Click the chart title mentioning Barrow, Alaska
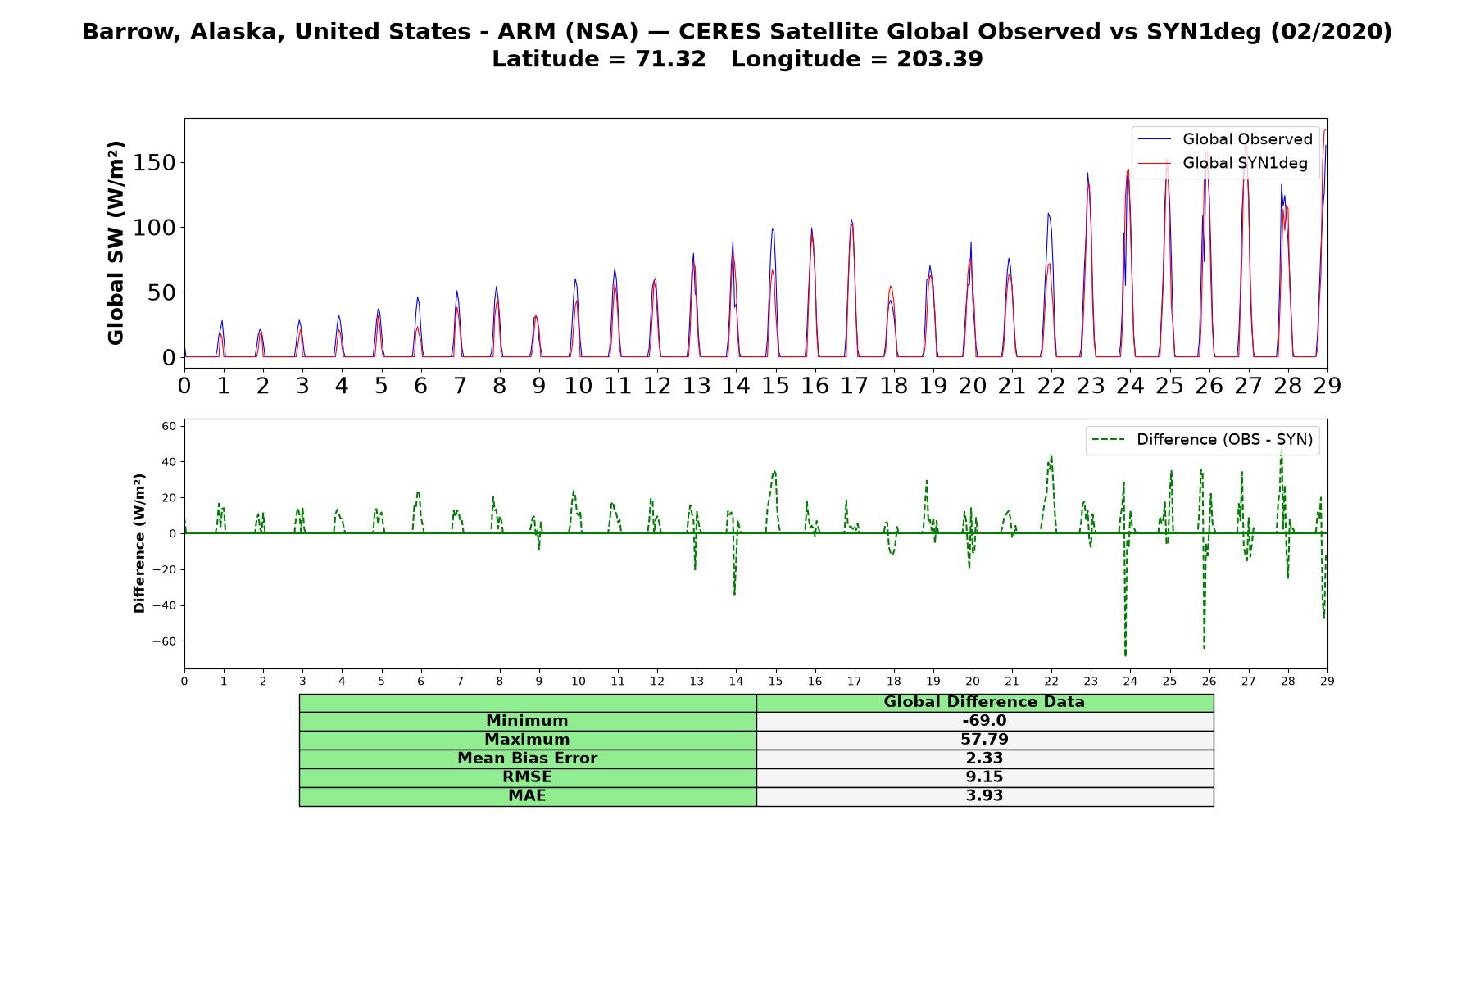The height and width of the screenshot is (983, 1475). [737, 32]
